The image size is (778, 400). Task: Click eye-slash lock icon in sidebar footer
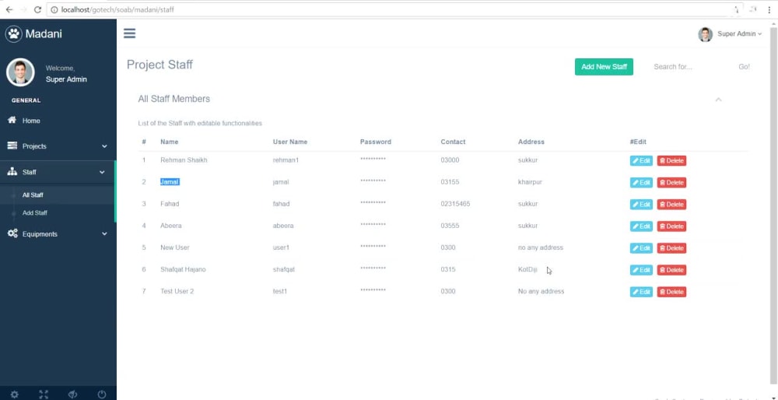(72, 395)
